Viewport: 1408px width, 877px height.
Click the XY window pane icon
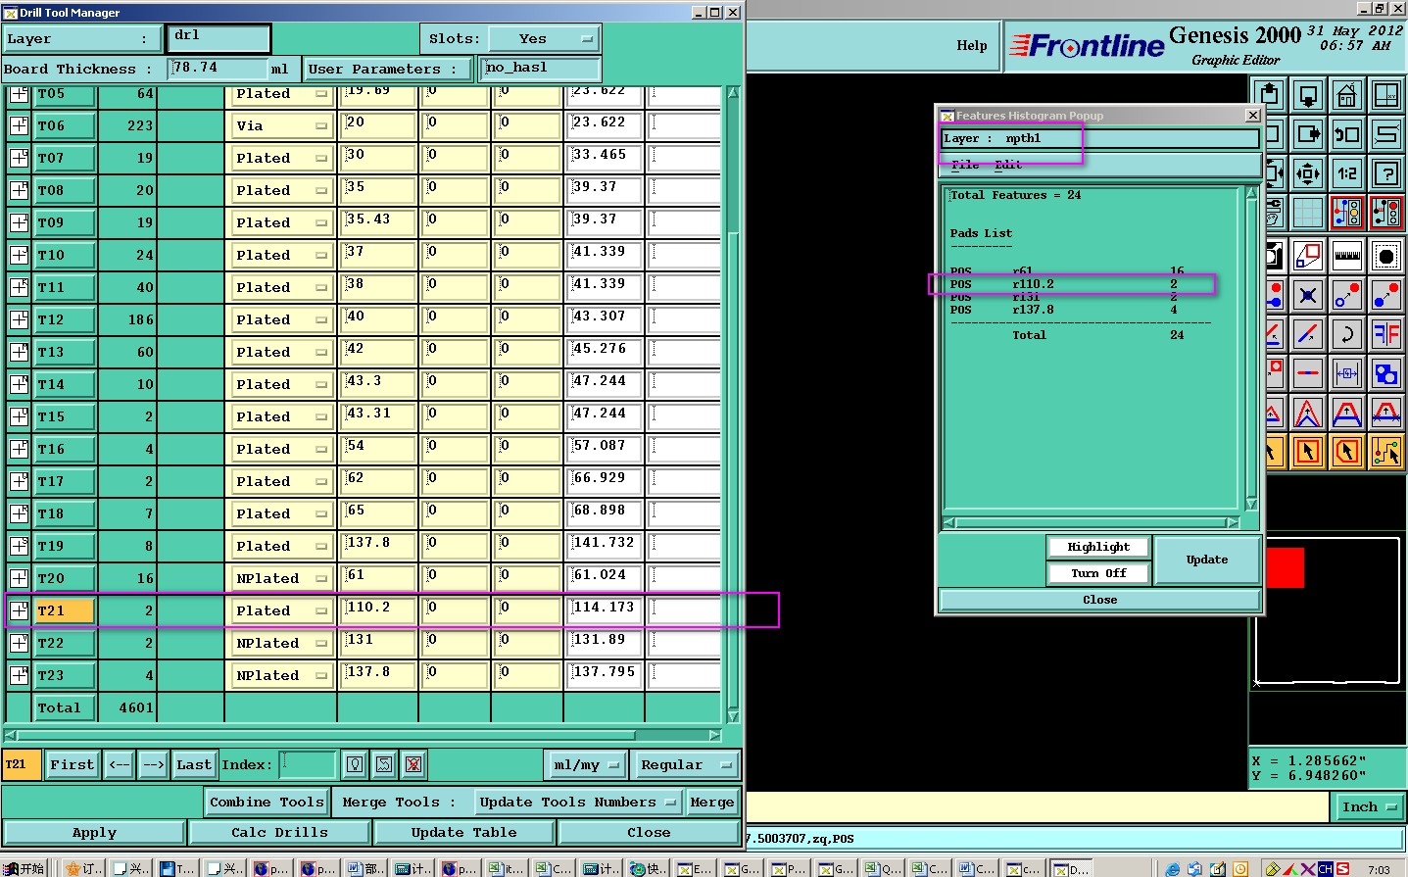[1386, 95]
